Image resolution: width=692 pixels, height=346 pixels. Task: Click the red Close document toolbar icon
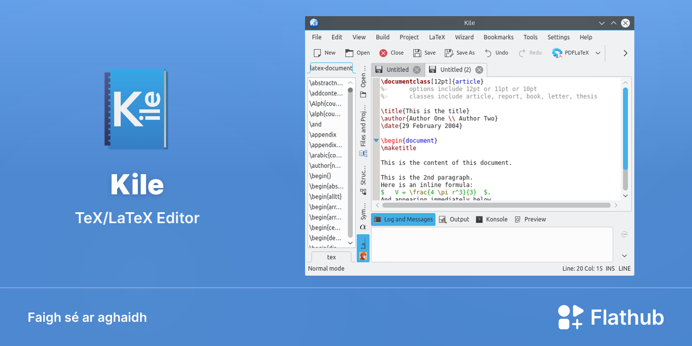coord(383,53)
